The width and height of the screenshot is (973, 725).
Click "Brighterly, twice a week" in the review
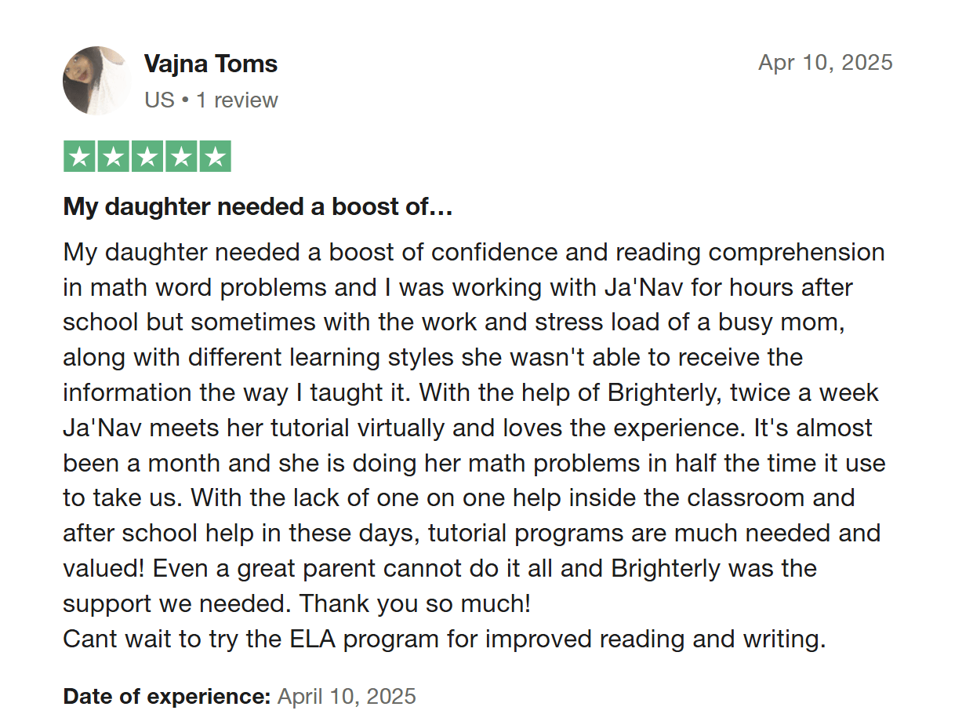coord(743,392)
